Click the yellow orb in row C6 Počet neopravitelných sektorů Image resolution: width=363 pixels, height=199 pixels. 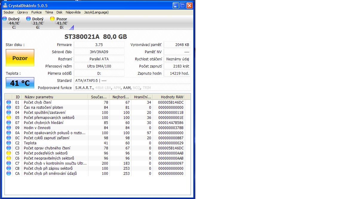coord(9,158)
